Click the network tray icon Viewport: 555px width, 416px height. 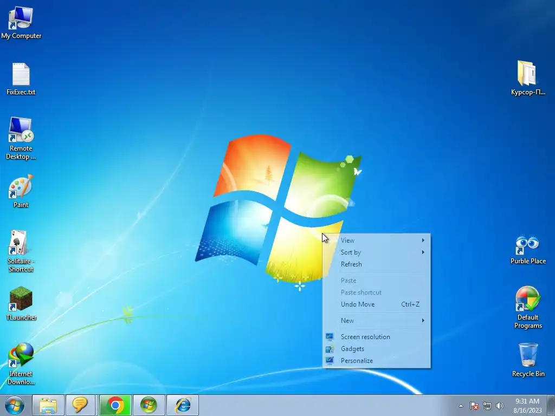pyautogui.click(x=487, y=406)
